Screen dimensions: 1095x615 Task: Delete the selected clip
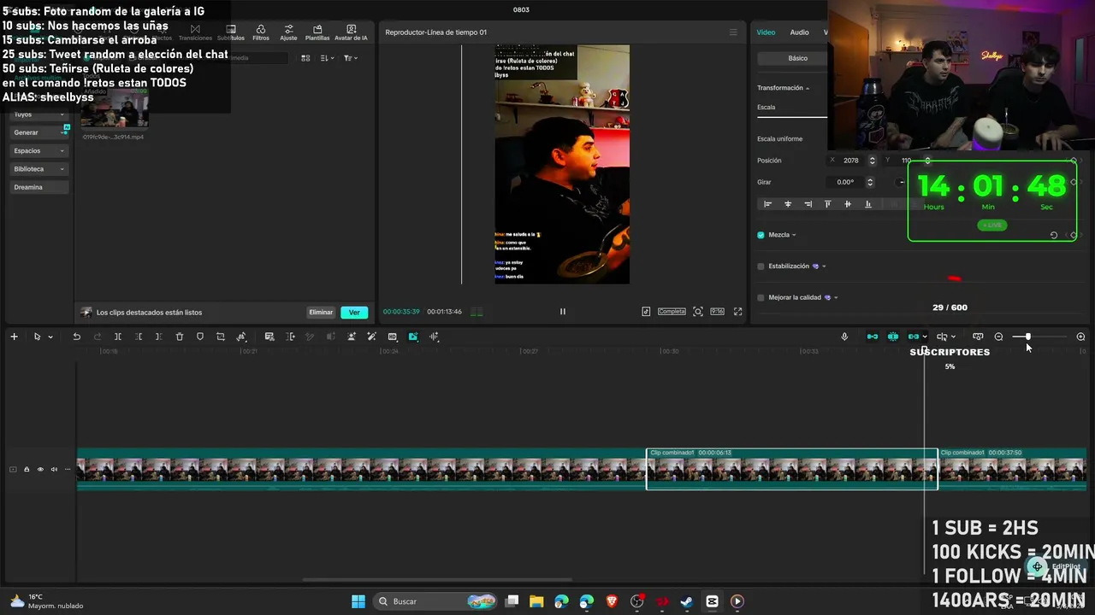(x=180, y=337)
